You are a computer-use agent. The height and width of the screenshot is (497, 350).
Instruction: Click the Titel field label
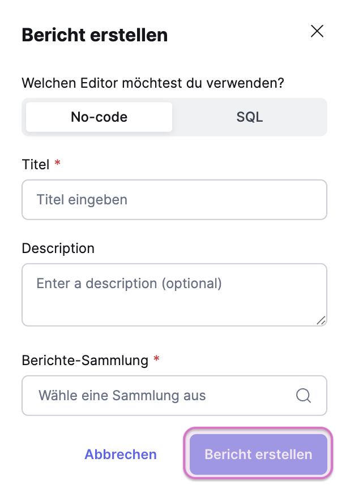point(36,165)
